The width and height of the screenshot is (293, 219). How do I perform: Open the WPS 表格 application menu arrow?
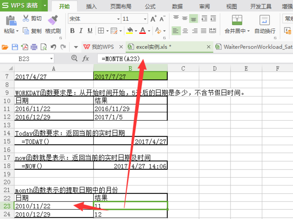[x=45, y=6]
